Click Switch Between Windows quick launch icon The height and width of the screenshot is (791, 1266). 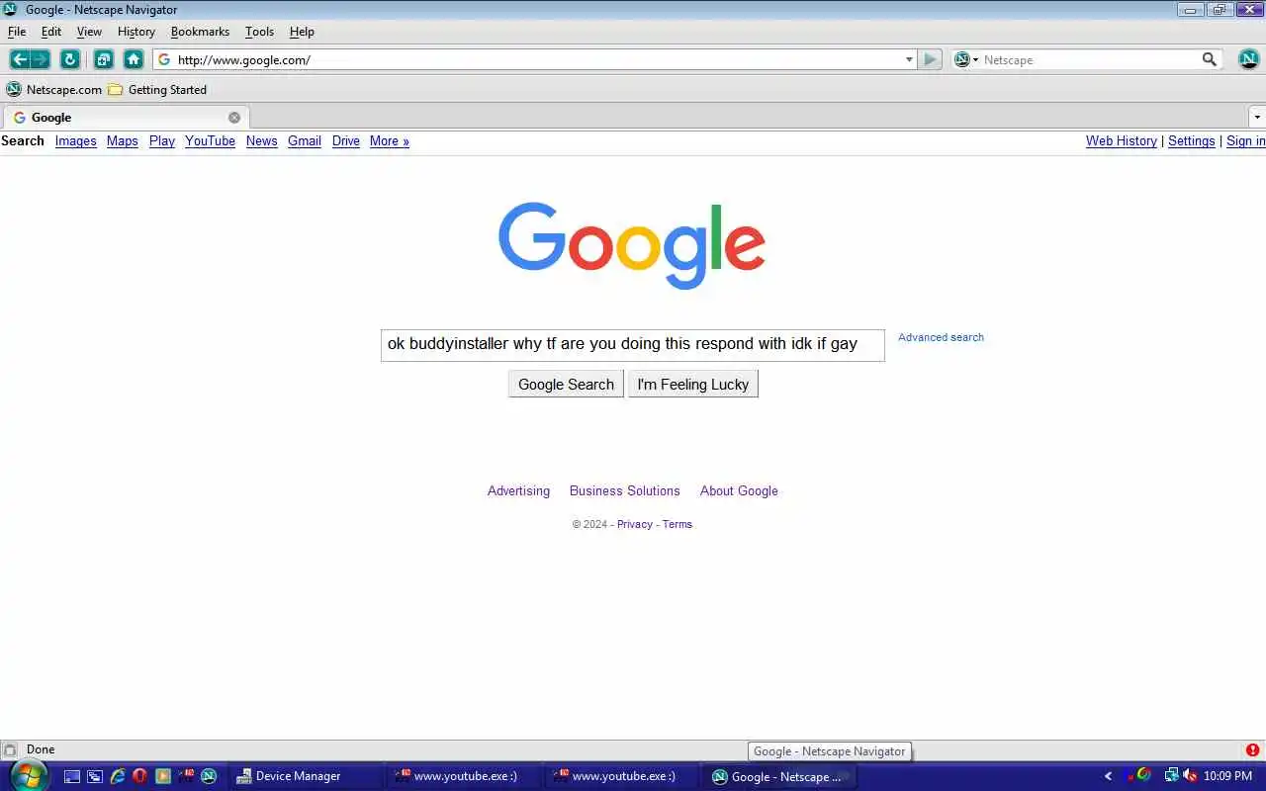click(94, 776)
